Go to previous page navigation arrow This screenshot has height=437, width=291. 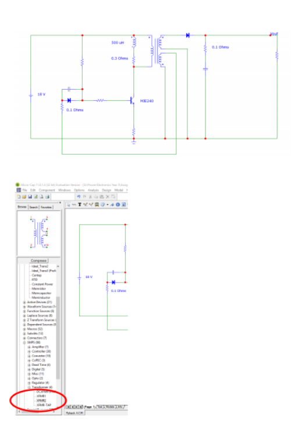(72, 407)
